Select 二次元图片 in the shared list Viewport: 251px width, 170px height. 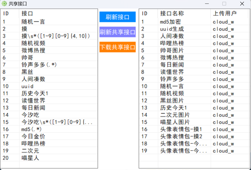point(175,115)
